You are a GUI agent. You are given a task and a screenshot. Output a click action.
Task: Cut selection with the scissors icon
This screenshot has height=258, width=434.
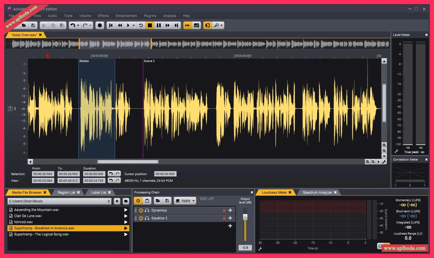(44, 25)
